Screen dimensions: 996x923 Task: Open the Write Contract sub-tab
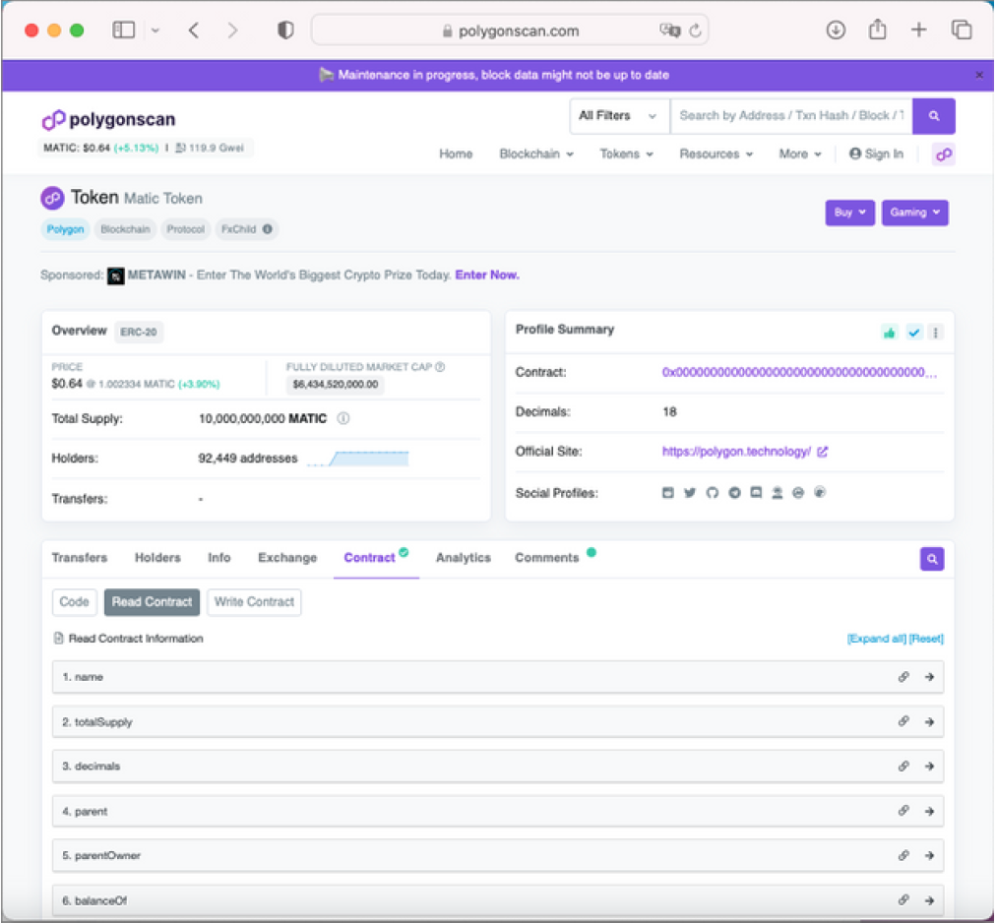coord(254,602)
